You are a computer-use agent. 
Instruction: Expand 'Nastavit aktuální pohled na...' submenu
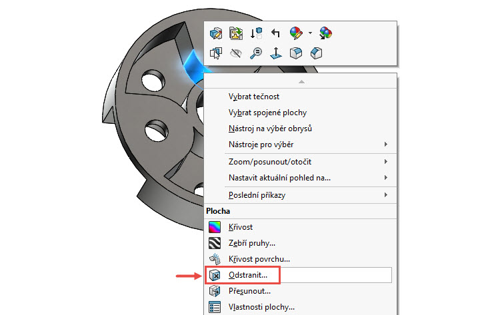[x=301, y=178]
